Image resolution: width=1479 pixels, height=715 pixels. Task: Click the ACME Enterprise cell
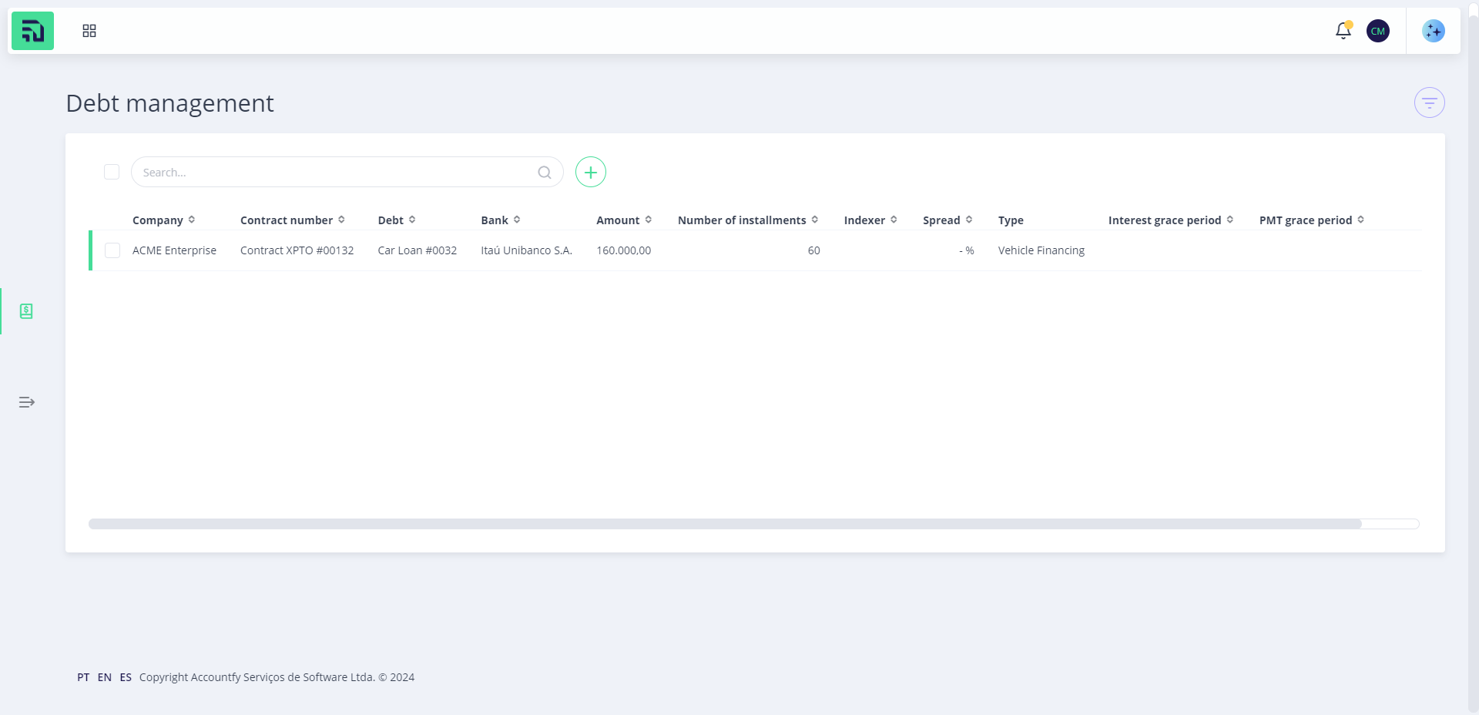pos(174,250)
